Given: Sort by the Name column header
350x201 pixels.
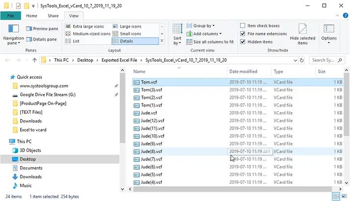Looking at the screenshot, I should point(139,71).
